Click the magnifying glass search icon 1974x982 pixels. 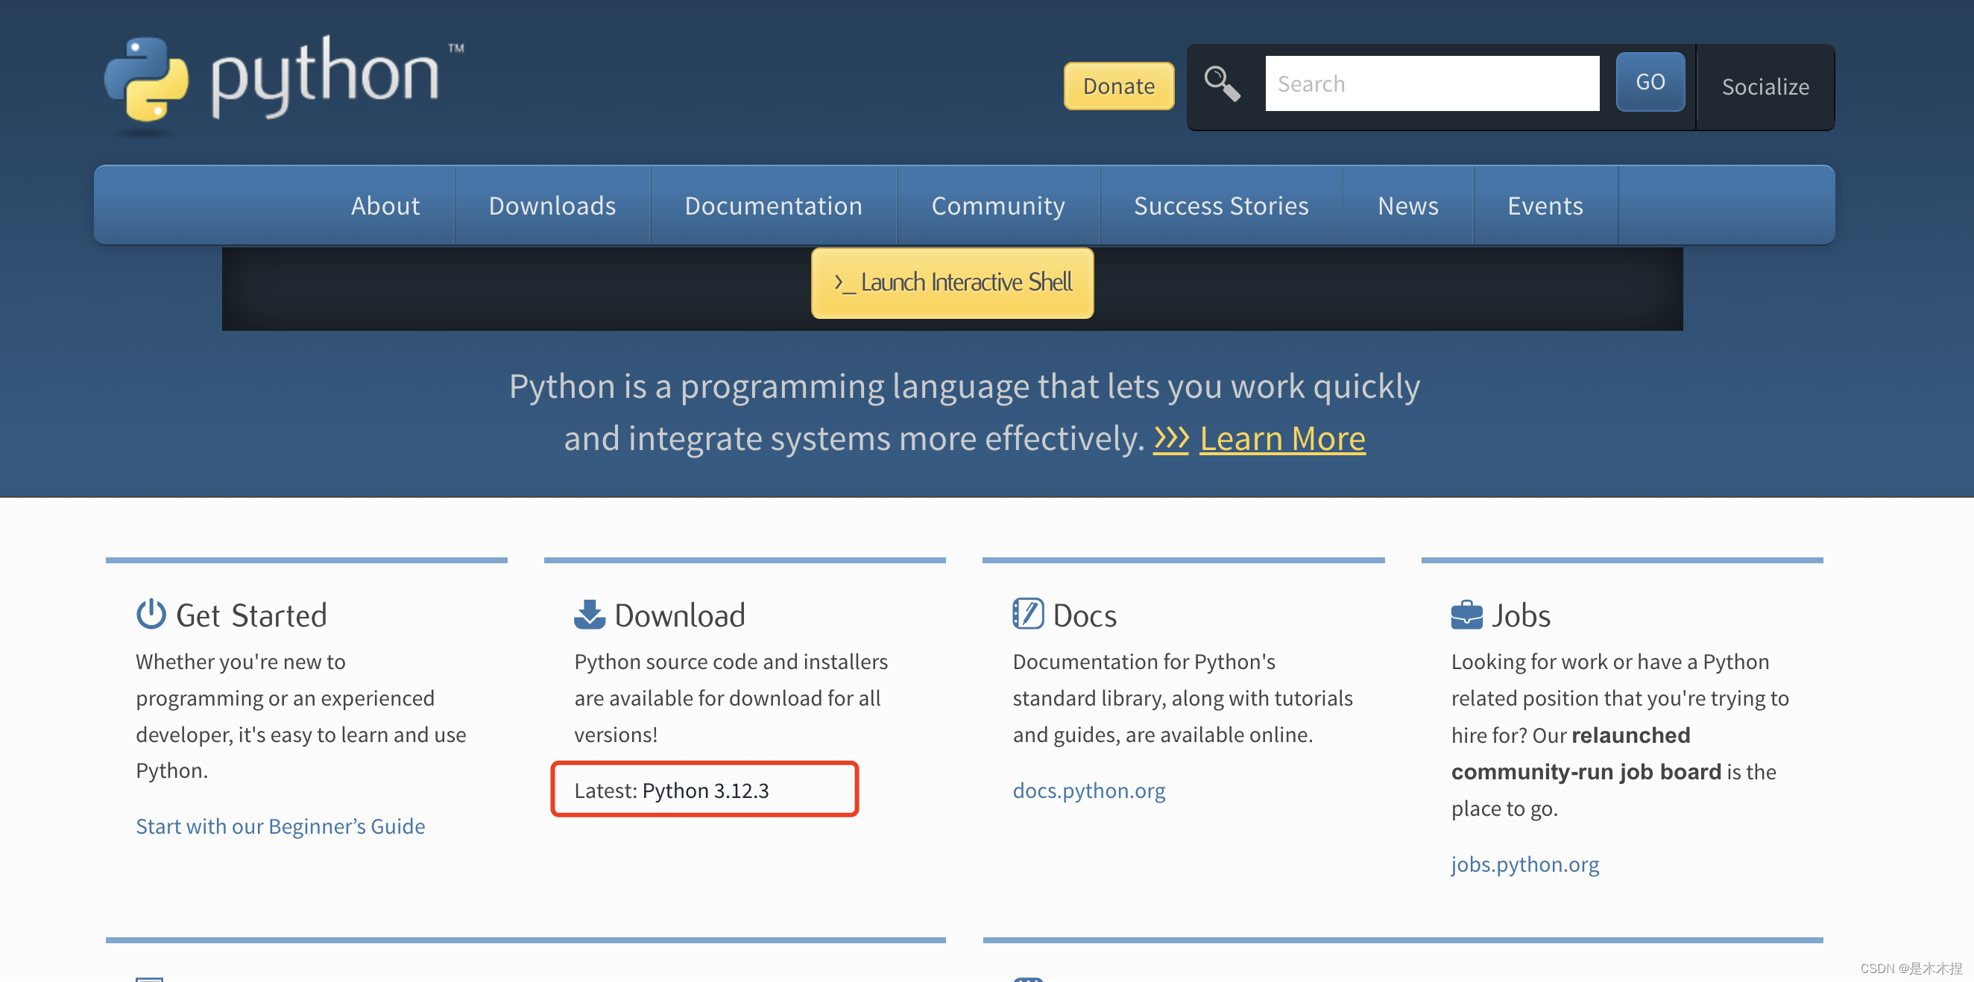point(1222,83)
